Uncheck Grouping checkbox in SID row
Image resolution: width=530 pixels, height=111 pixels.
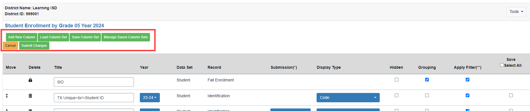pyautogui.click(x=427, y=80)
